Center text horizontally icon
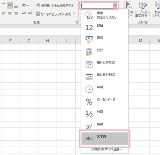Image resolution: width=160 pixels, height=155 pixels. (x=10, y=14)
